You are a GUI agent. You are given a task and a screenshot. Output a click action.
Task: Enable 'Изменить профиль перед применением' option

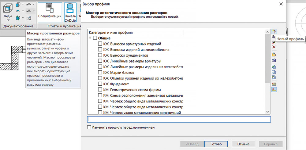(89, 127)
